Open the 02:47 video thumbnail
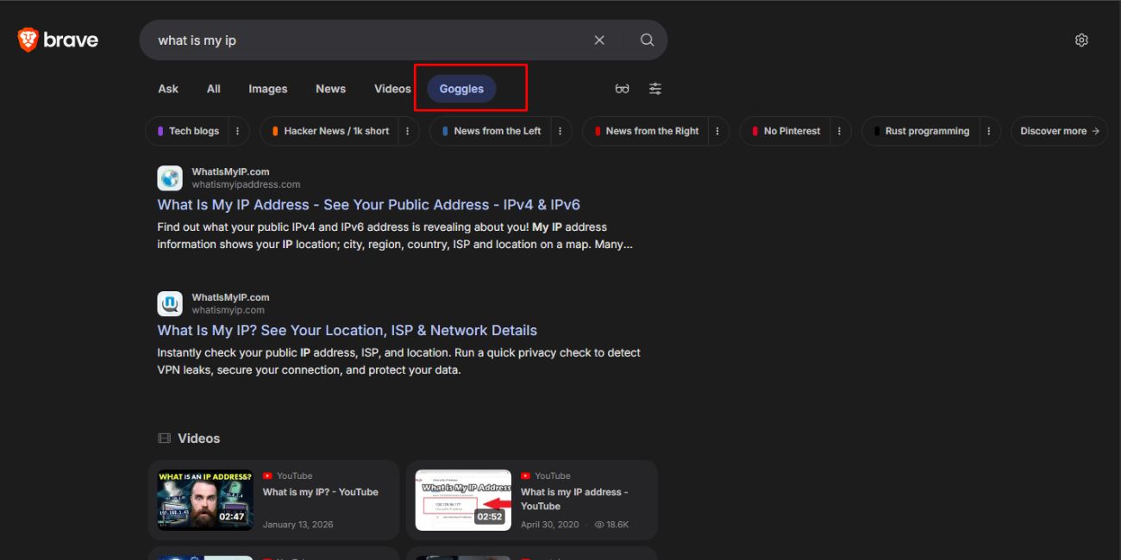Image resolution: width=1121 pixels, height=560 pixels. point(205,500)
